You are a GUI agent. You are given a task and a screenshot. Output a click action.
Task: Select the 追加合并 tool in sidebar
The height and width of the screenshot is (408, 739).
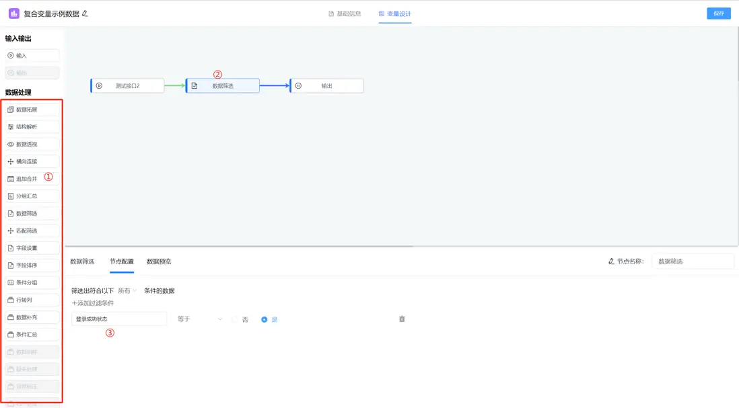32,179
